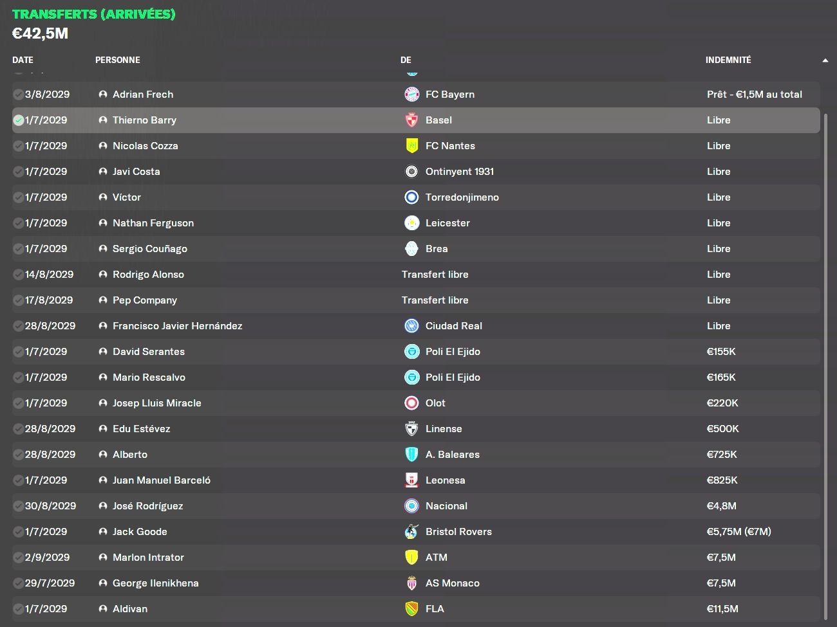
Task: Click the AS Monaco club badge
Action: tap(411, 583)
